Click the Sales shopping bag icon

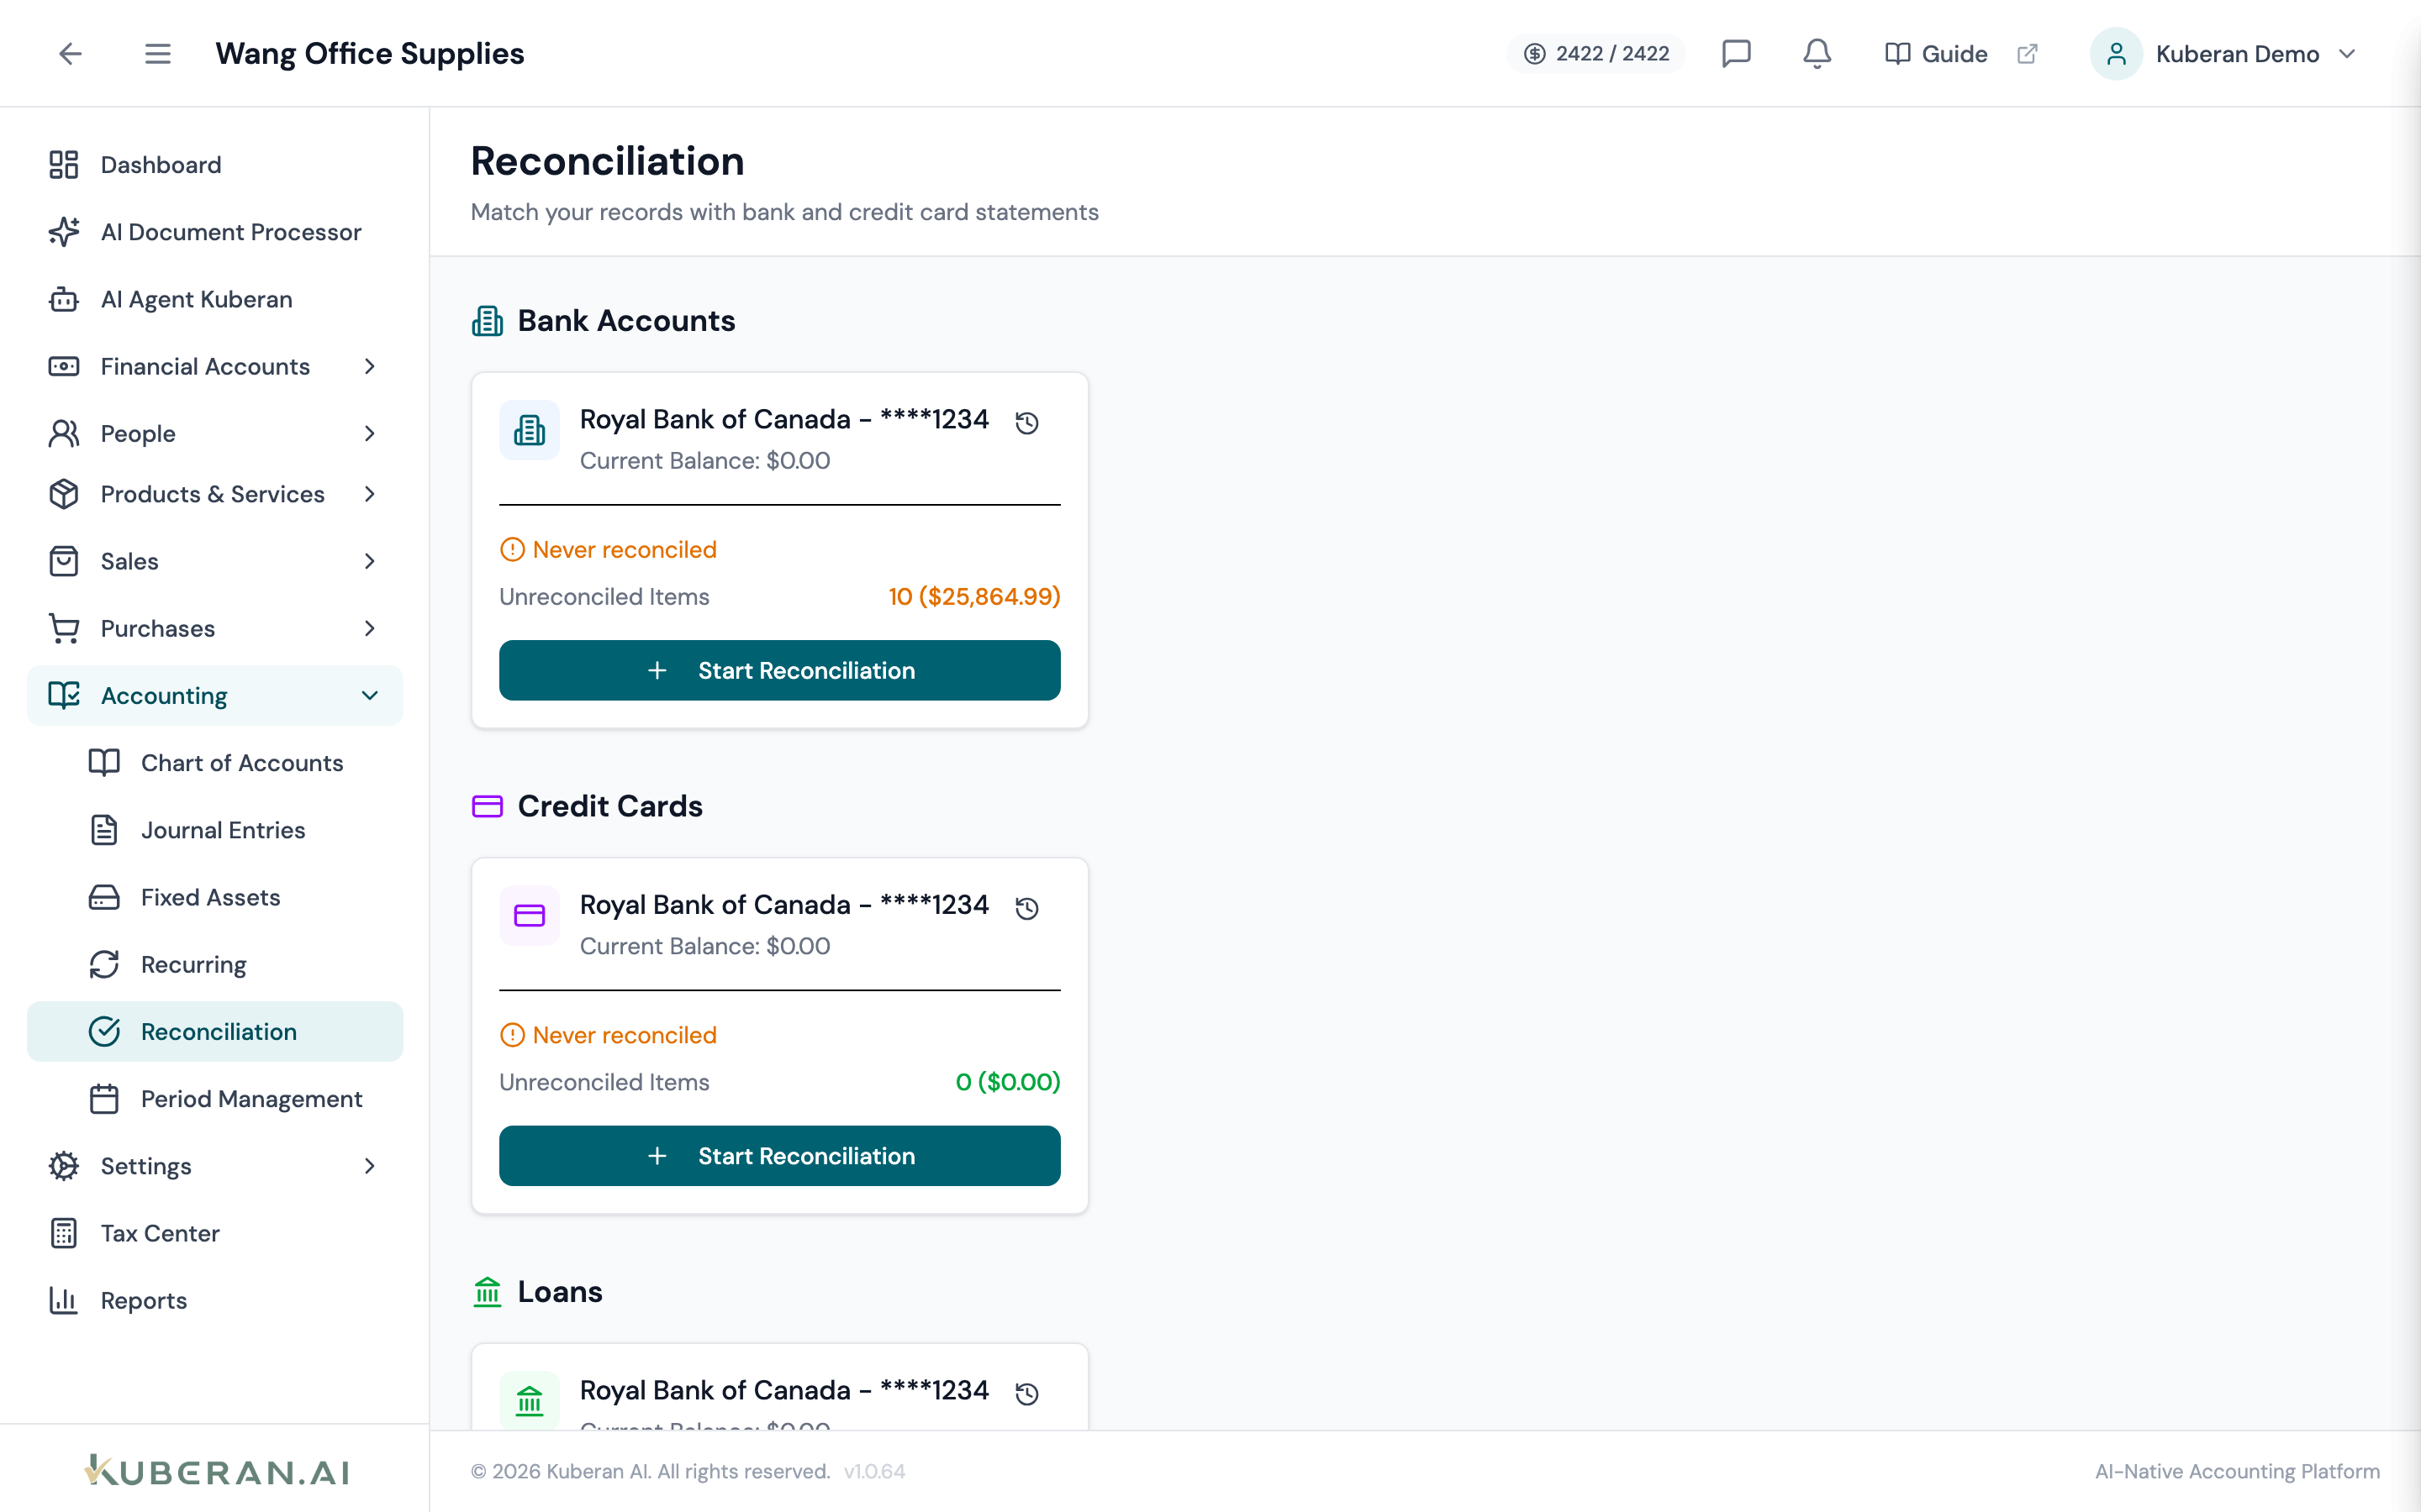click(x=64, y=561)
